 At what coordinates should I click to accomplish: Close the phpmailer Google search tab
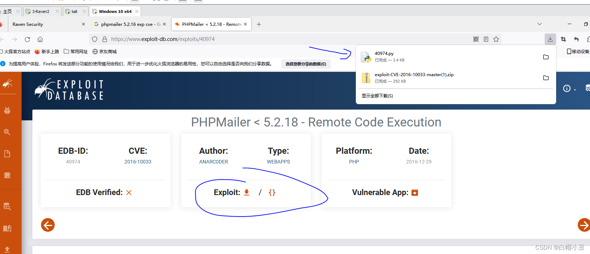164,24
